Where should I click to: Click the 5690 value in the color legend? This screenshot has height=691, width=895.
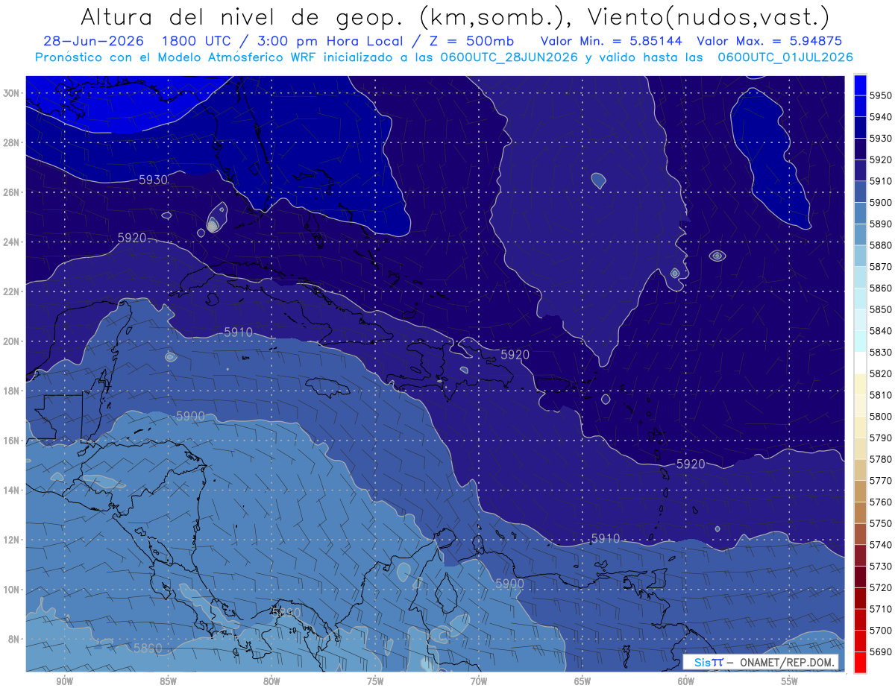pos(880,651)
